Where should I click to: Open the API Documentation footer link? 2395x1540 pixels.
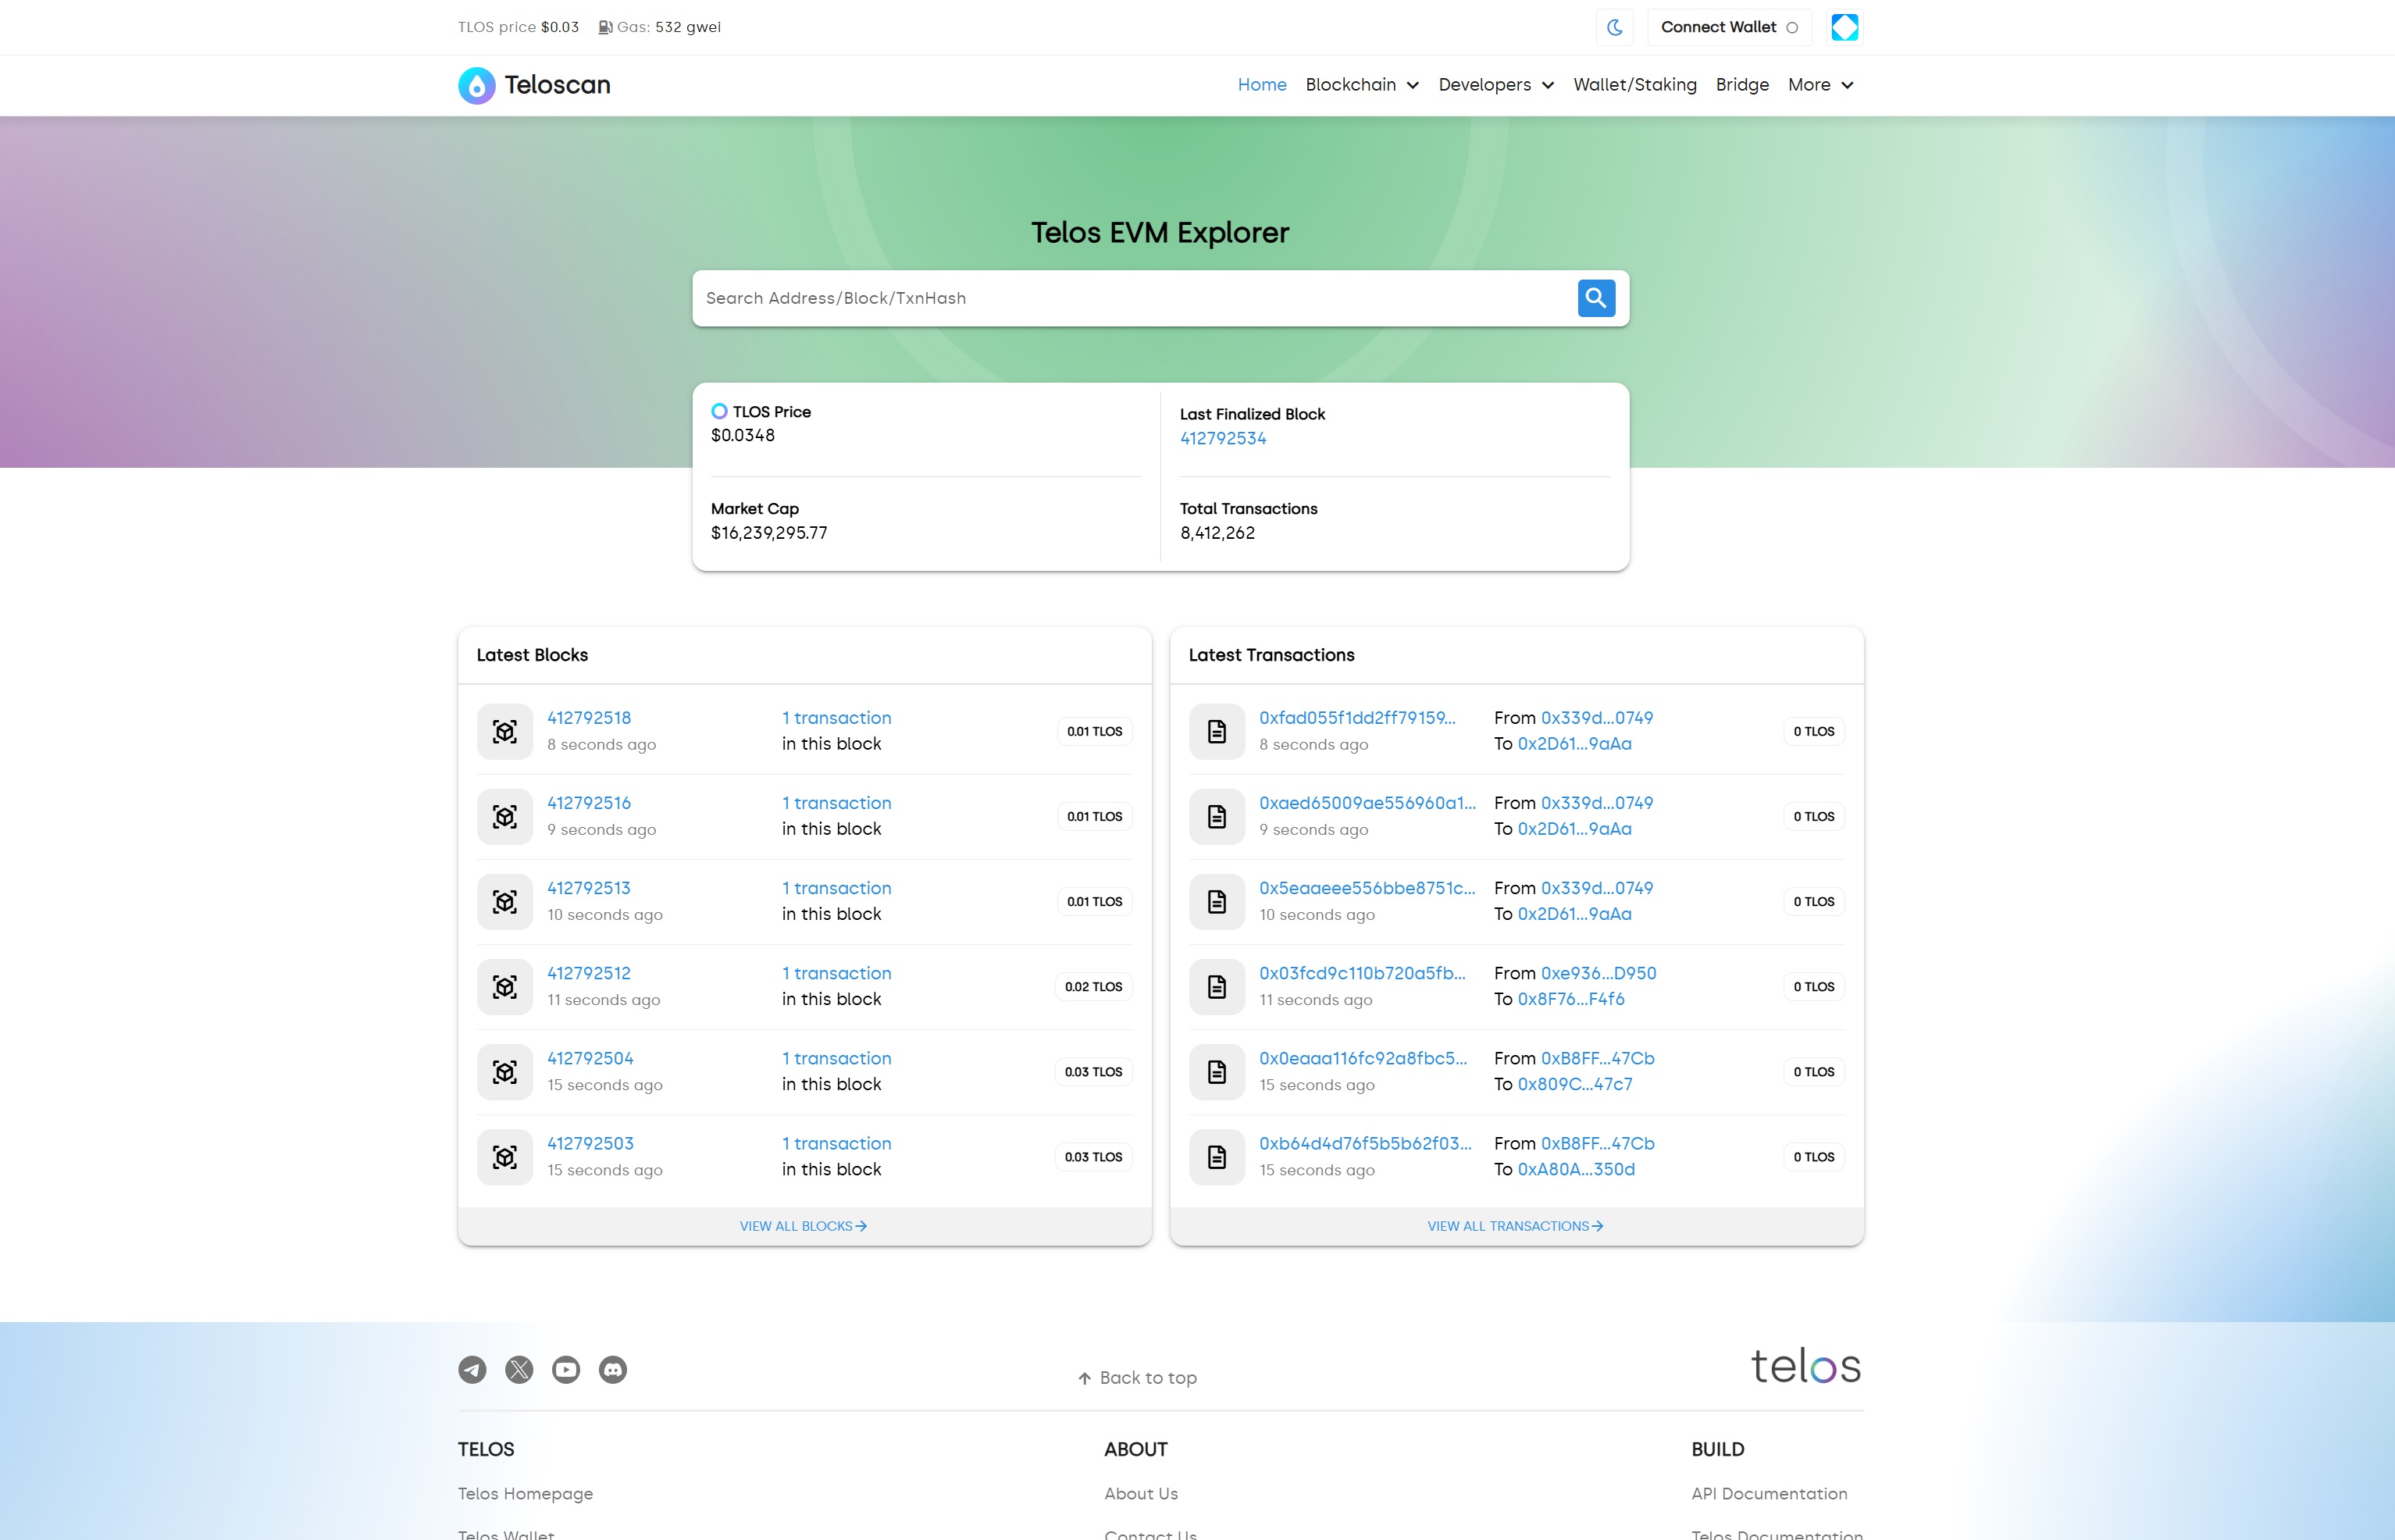[1769, 1493]
